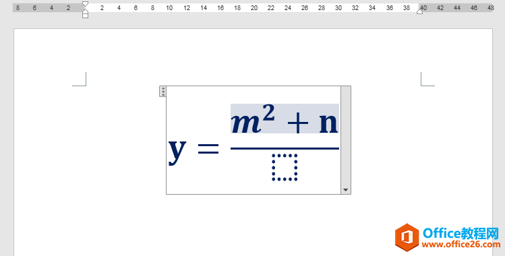Click the equation box move handle
Screen dimensions: 505x256
click(163, 92)
